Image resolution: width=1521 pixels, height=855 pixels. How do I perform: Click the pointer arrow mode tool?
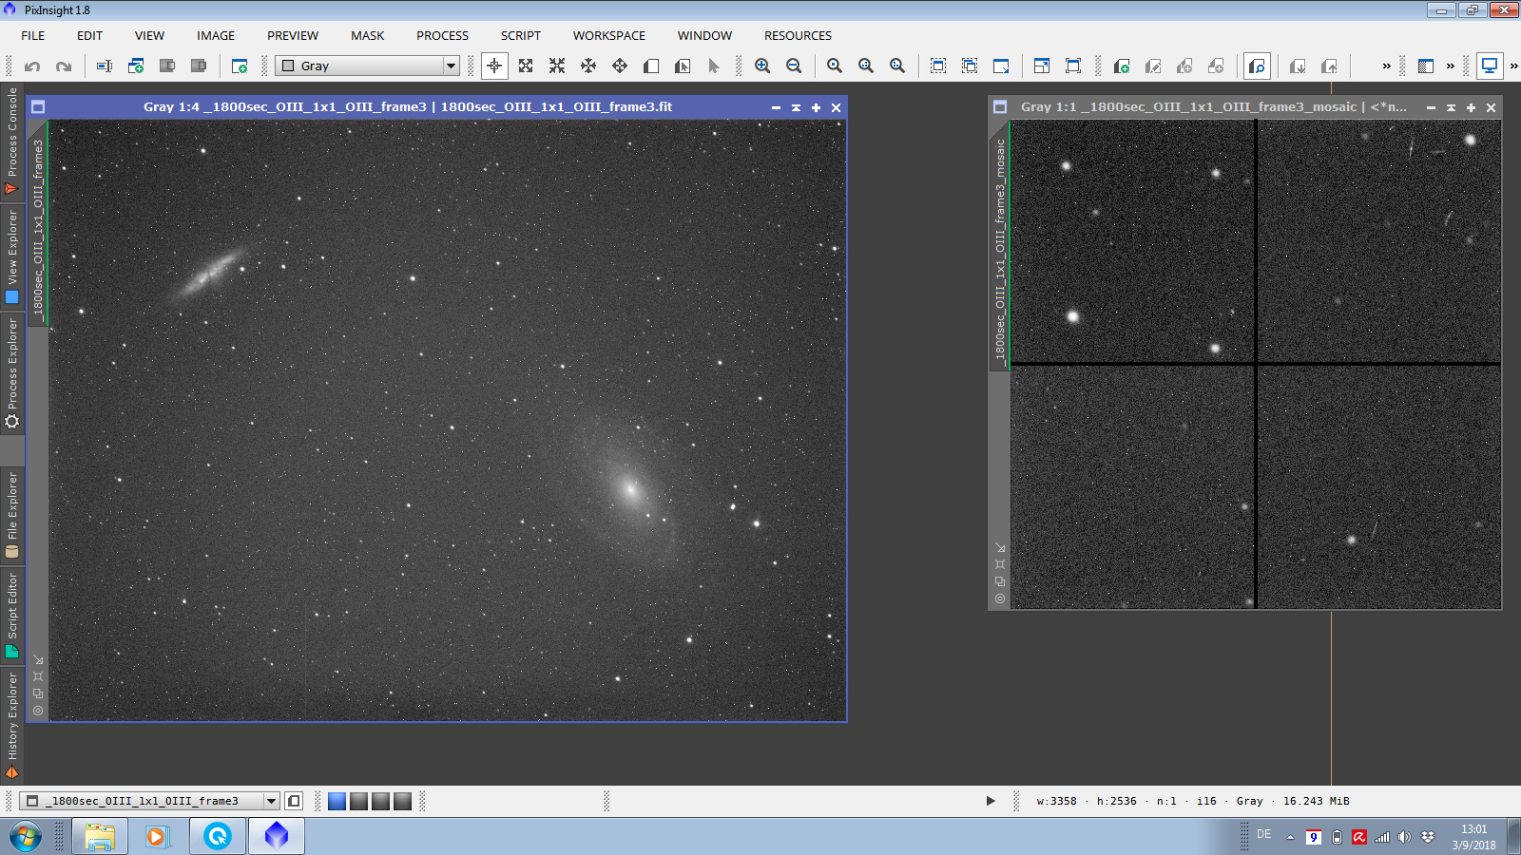coord(714,66)
